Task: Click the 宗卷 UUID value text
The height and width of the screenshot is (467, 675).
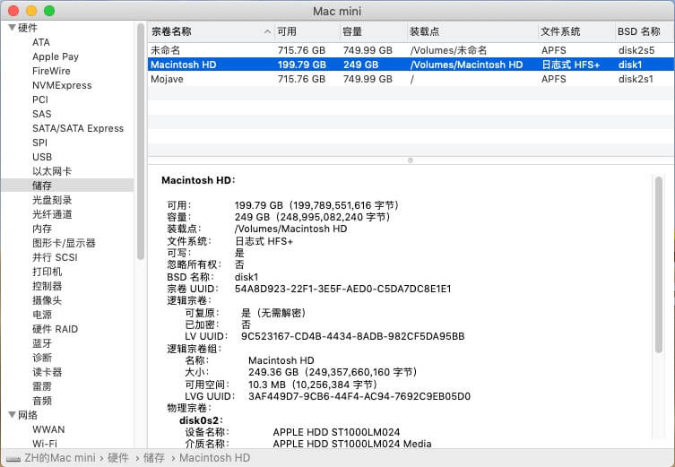Action: pyautogui.click(x=343, y=289)
